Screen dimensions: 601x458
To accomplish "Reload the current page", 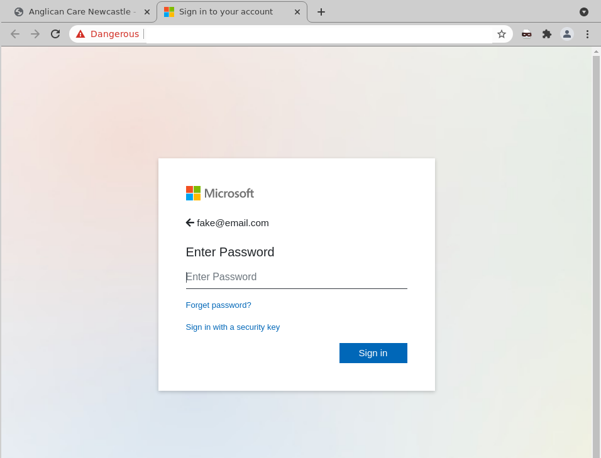I will (x=55, y=34).
